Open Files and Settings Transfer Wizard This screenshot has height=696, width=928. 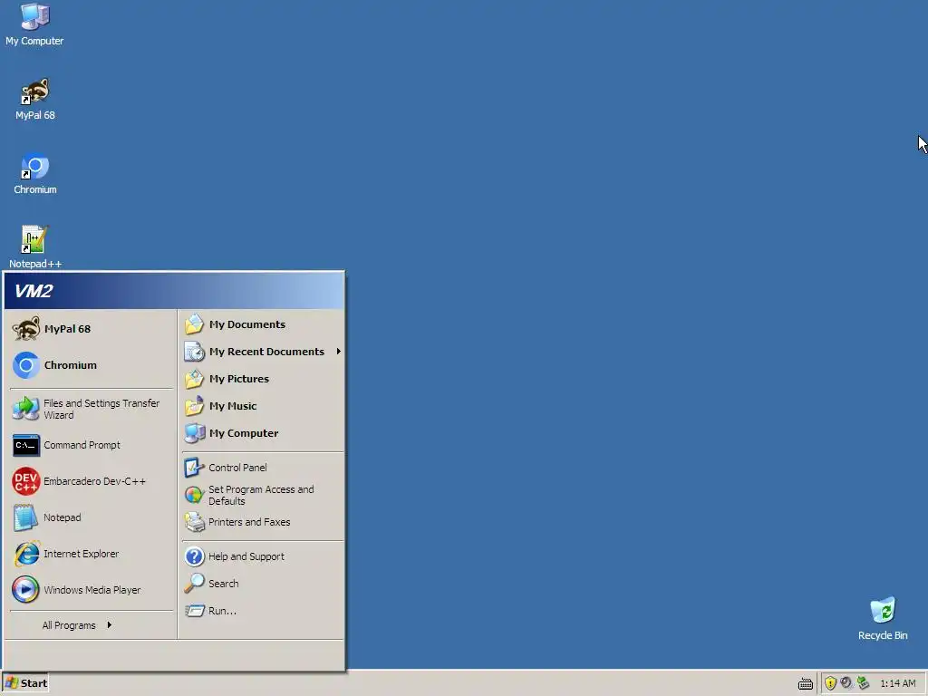coord(91,409)
